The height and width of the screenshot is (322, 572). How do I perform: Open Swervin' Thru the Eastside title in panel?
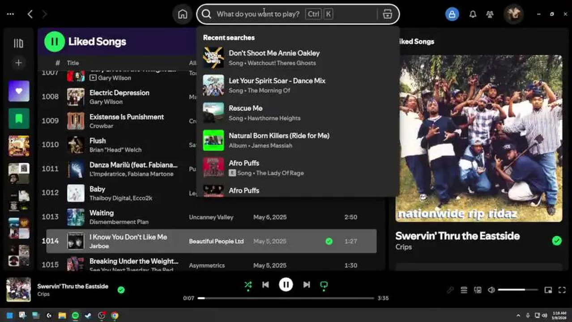tap(457, 236)
